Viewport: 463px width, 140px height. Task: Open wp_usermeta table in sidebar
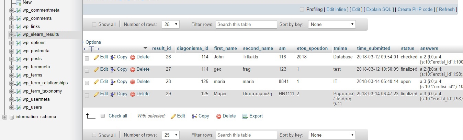(x=36, y=99)
